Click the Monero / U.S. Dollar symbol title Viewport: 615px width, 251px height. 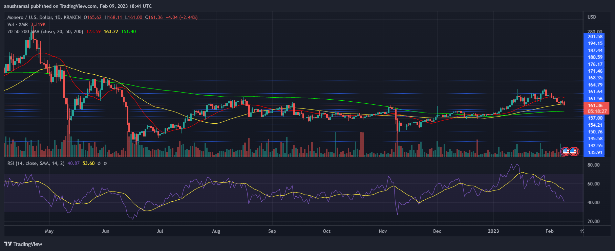click(44, 17)
